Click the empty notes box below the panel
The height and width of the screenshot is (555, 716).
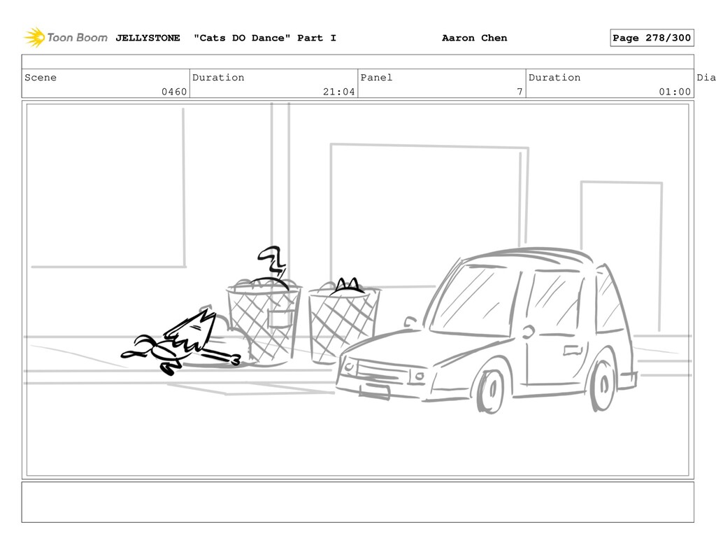click(x=357, y=502)
